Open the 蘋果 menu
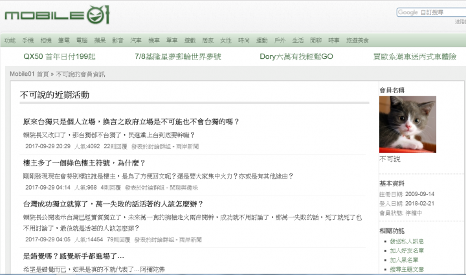This screenshot has width=466, height=275. pyautogui.click(x=100, y=40)
